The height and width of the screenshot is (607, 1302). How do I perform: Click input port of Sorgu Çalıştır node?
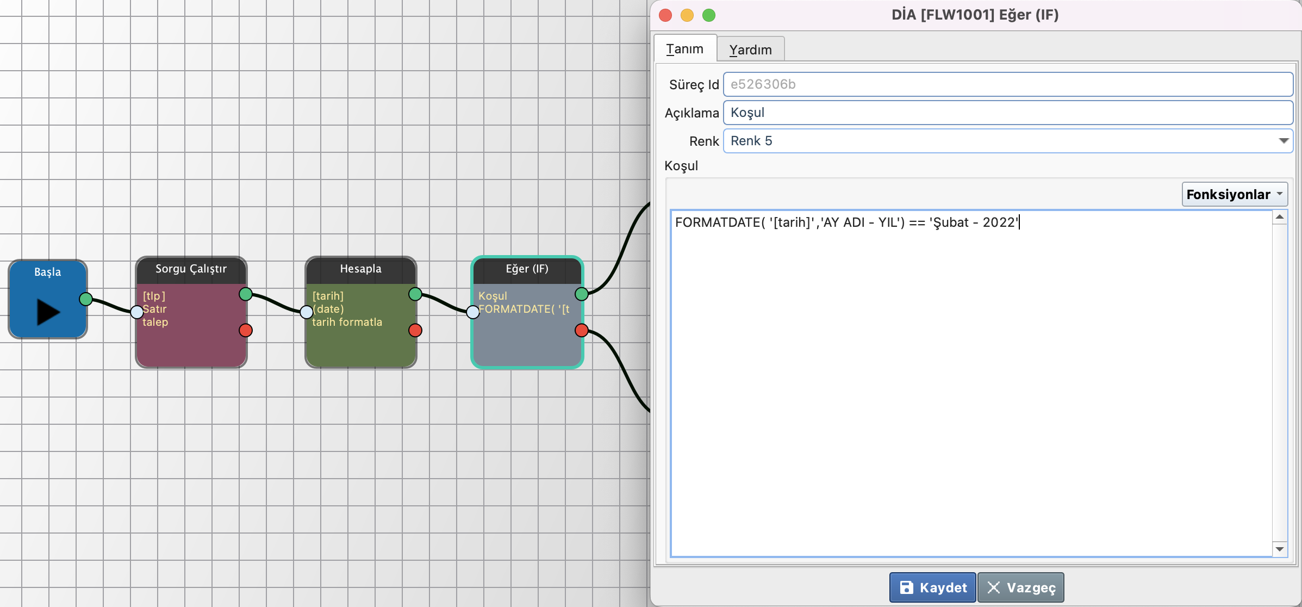[x=137, y=312]
